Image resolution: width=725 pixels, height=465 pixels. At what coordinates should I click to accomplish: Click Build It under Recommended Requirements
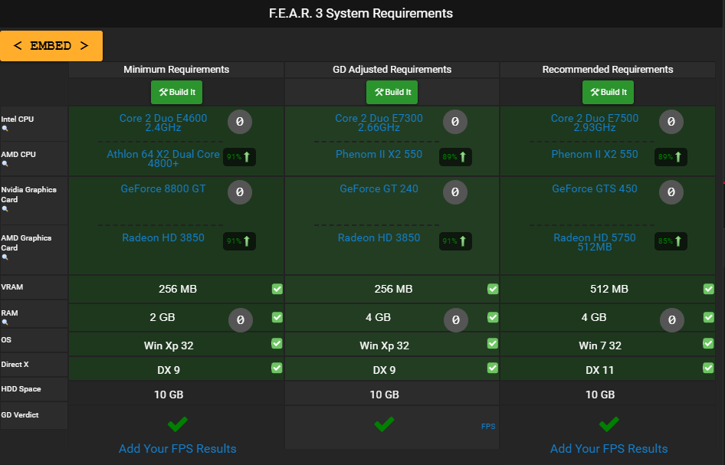tap(608, 92)
